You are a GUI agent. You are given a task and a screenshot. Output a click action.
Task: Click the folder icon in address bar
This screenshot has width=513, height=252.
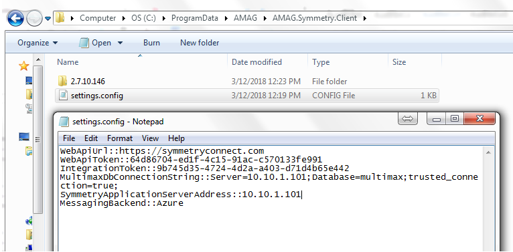tap(60, 17)
